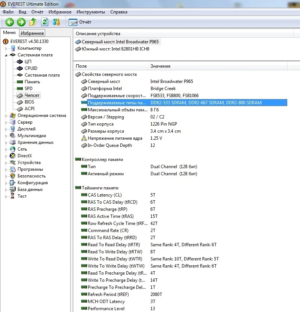Viewport: 300px width, 312px height.
Task: Click the Программы icon
Action: point(13,169)
